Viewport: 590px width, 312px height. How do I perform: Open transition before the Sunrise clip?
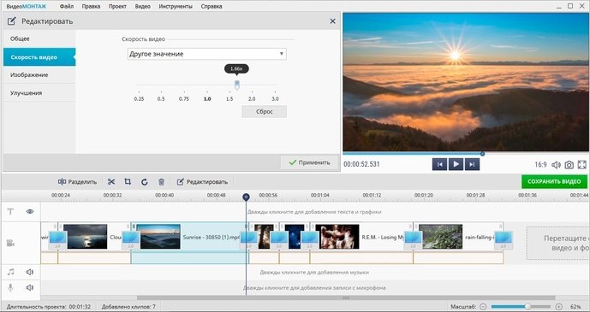tap(130, 239)
